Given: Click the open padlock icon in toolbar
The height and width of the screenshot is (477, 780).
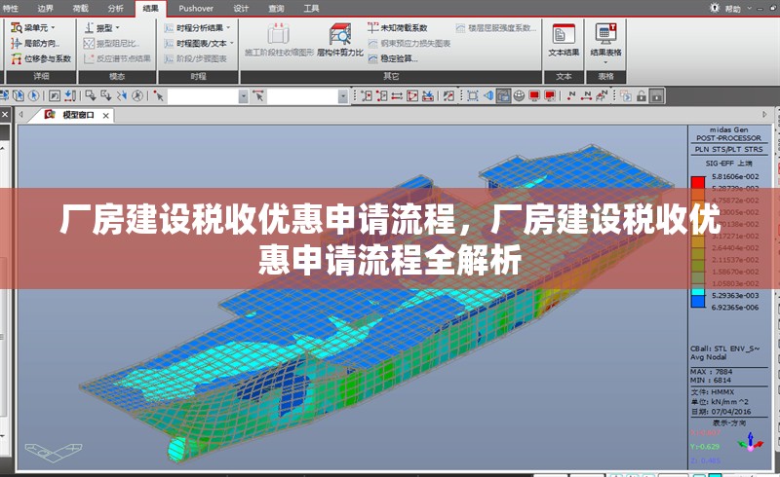Looking at the screenshot, I should point(642,95).
